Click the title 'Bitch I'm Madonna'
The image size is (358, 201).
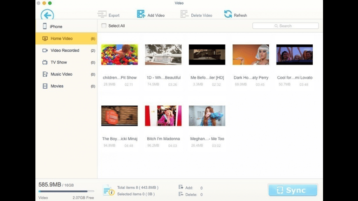click(x=163, y=139)
